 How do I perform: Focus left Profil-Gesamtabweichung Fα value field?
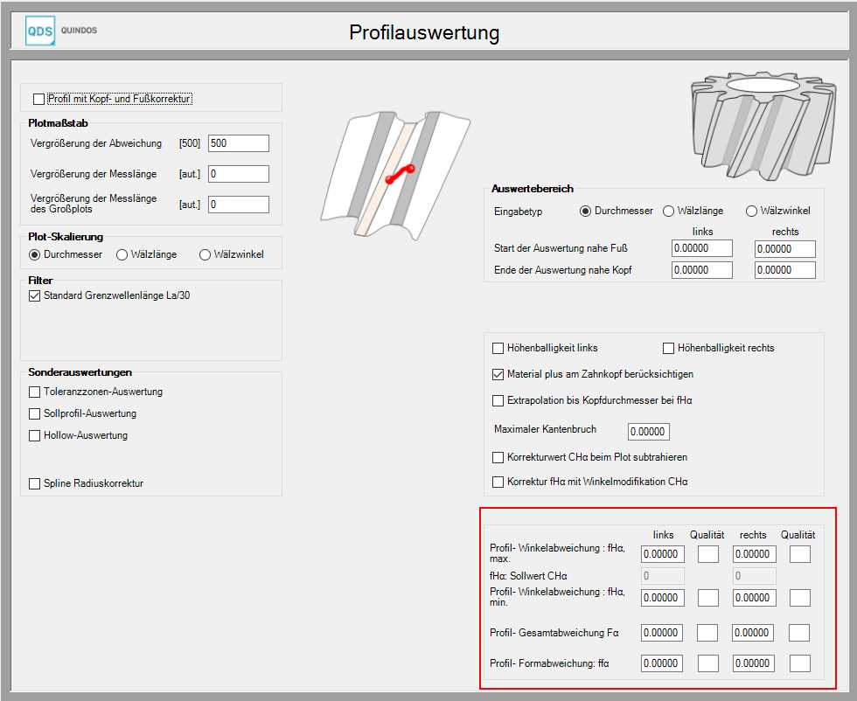point(662,633)
